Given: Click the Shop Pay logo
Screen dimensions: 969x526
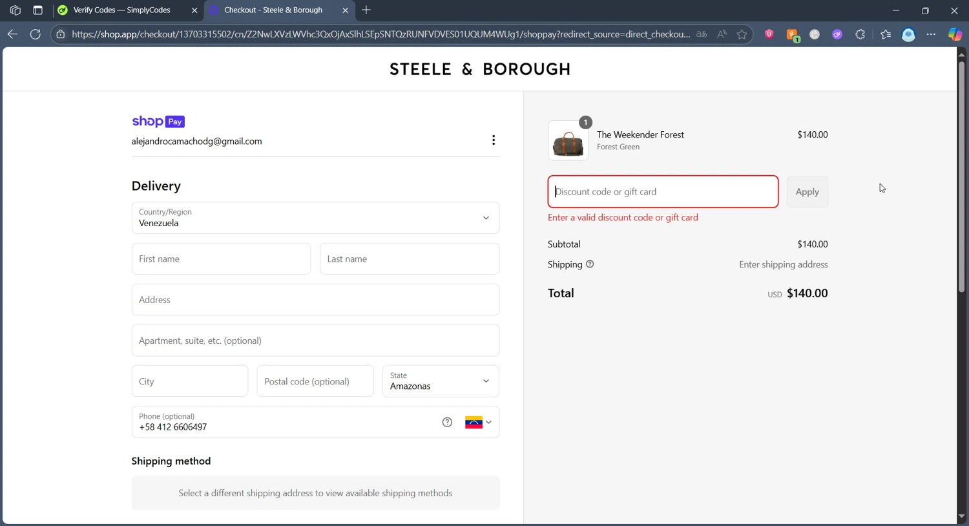Looking at the screenshot, I should (x=158, y=121).
